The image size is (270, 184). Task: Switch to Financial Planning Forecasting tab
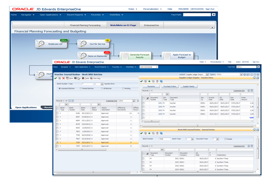coord(85,25)
